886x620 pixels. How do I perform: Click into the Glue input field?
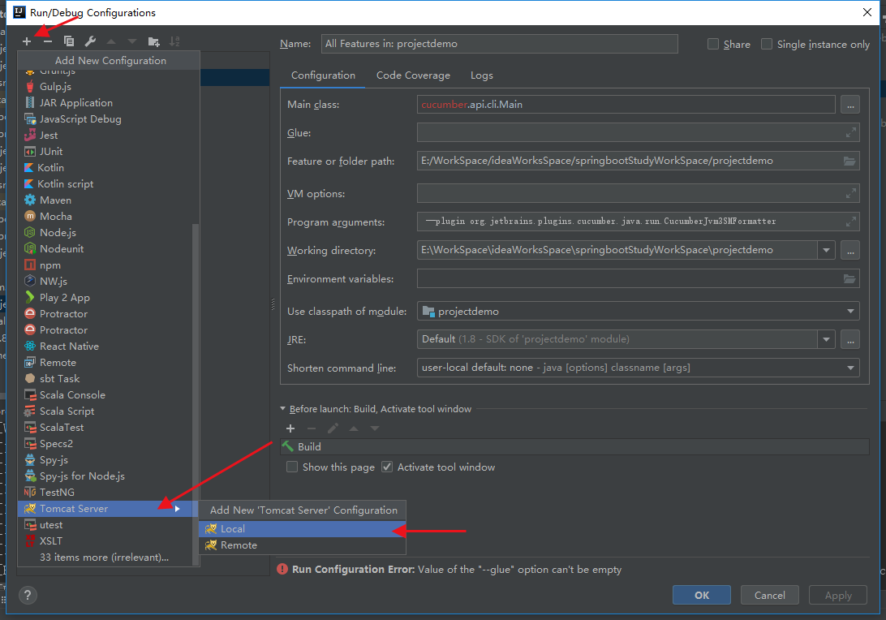(638, 133)
